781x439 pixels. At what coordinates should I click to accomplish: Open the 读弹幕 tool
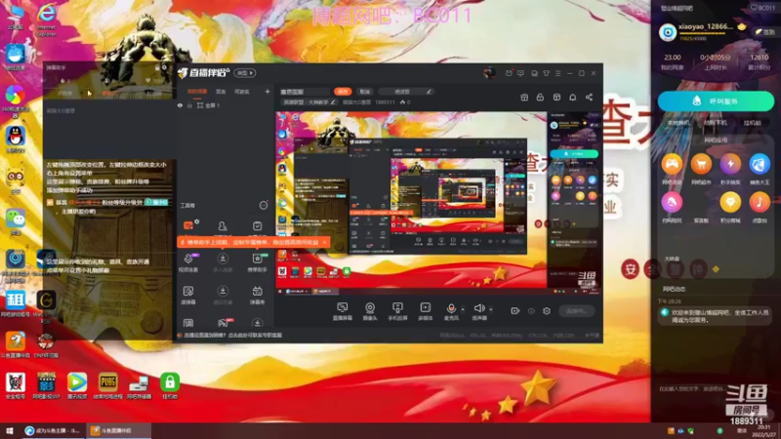188,295
